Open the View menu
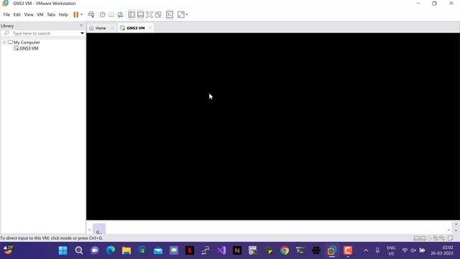460x259 pixels. click(x=29, y=14)
